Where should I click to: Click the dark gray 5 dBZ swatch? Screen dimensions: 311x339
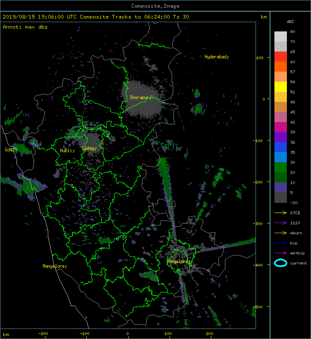click(x=280, y=198)
